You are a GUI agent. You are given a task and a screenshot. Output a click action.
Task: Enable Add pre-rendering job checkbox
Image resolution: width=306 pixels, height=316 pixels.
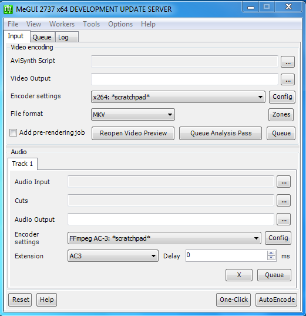coord(14,133)
